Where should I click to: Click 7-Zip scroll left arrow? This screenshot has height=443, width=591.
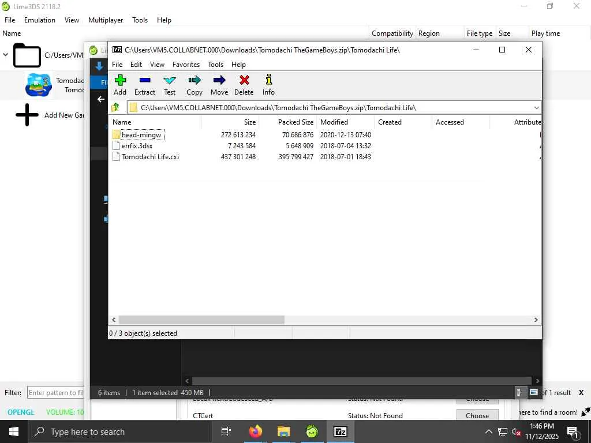click(x=114, y=320)
